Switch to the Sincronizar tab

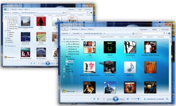165,29
